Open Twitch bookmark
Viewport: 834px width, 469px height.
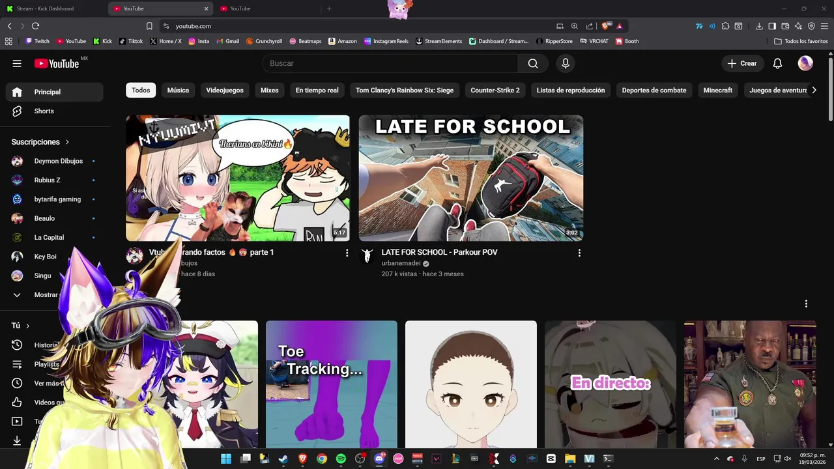37,41
